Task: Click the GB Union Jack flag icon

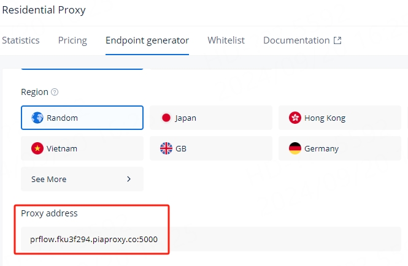Action: click(x=166, y=148)
